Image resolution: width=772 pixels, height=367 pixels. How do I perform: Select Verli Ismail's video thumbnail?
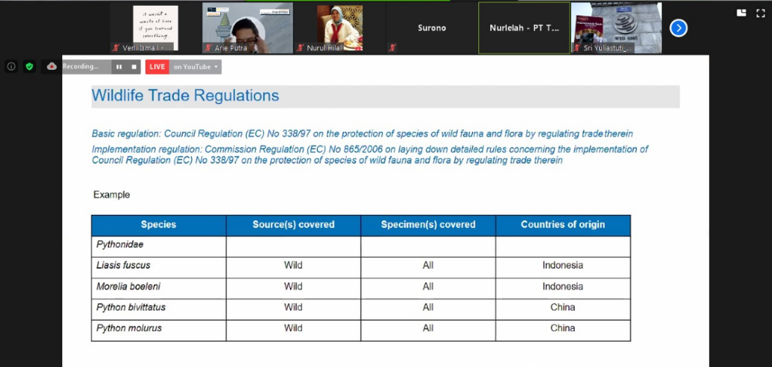pyautogui.click(x=155, y=28)
